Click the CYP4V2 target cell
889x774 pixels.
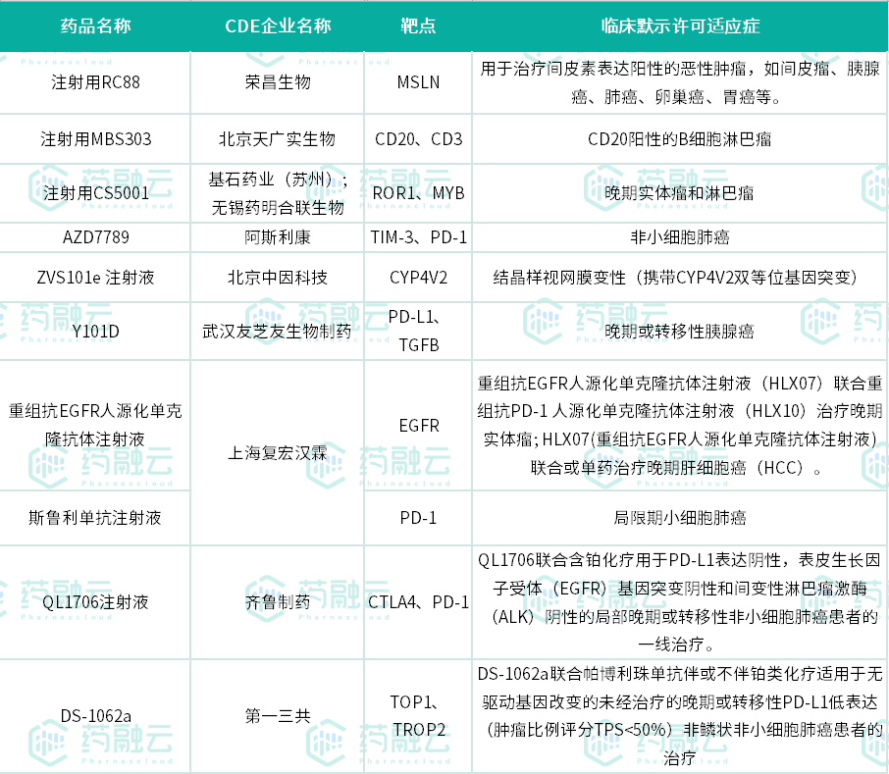418,278
